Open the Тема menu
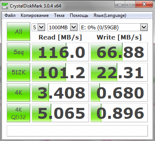The height and width of the screenshot is (141, 155). pyautogui.click(x=59, y=15)
